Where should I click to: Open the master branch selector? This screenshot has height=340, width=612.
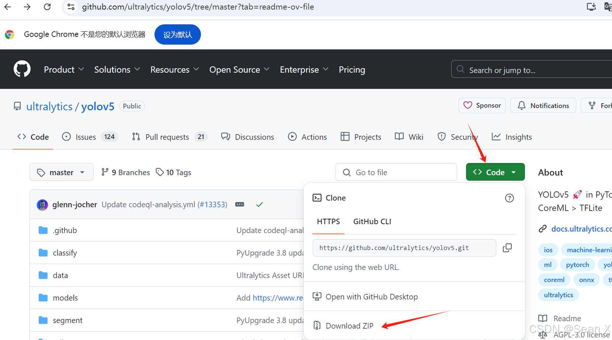62,172
